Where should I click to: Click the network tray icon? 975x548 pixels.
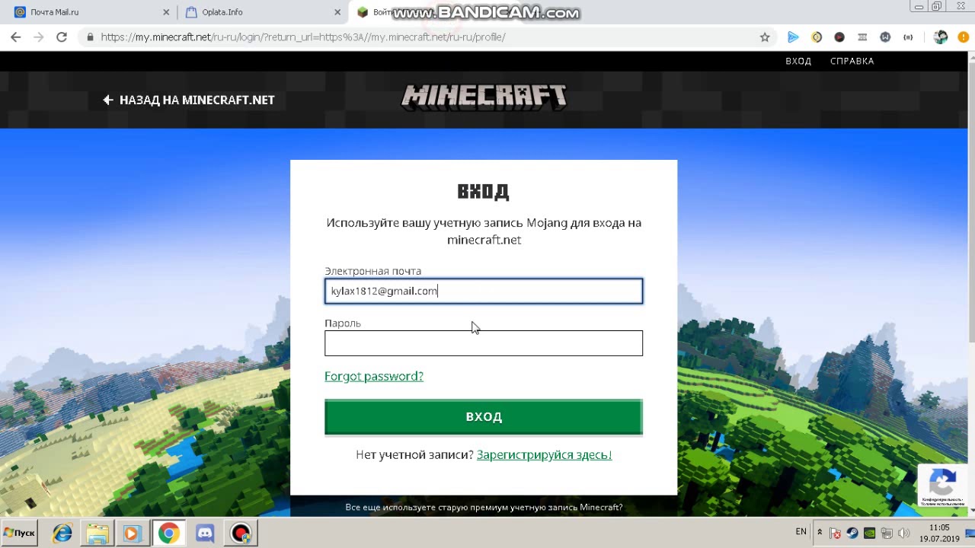pos(886,533)
